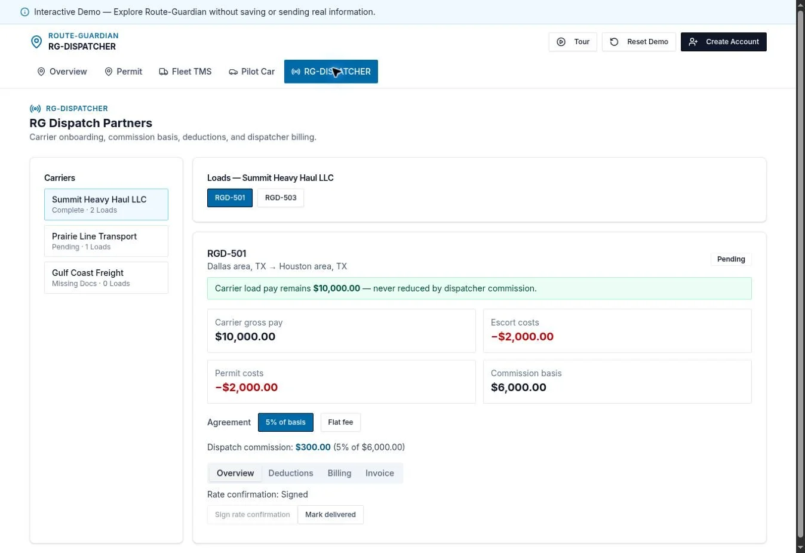
Task: Click Mark delivered button
Action: coord(330,515)
